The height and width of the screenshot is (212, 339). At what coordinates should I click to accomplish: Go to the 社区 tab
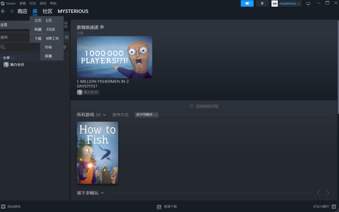pyautogui.click(x=48, y=11)
